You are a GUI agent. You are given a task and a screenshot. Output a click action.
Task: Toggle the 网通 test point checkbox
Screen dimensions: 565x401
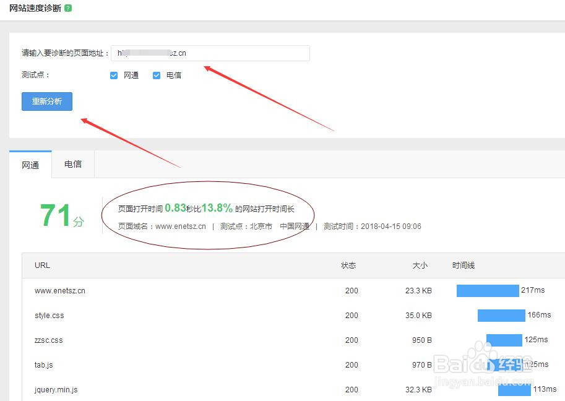point(113,75)
